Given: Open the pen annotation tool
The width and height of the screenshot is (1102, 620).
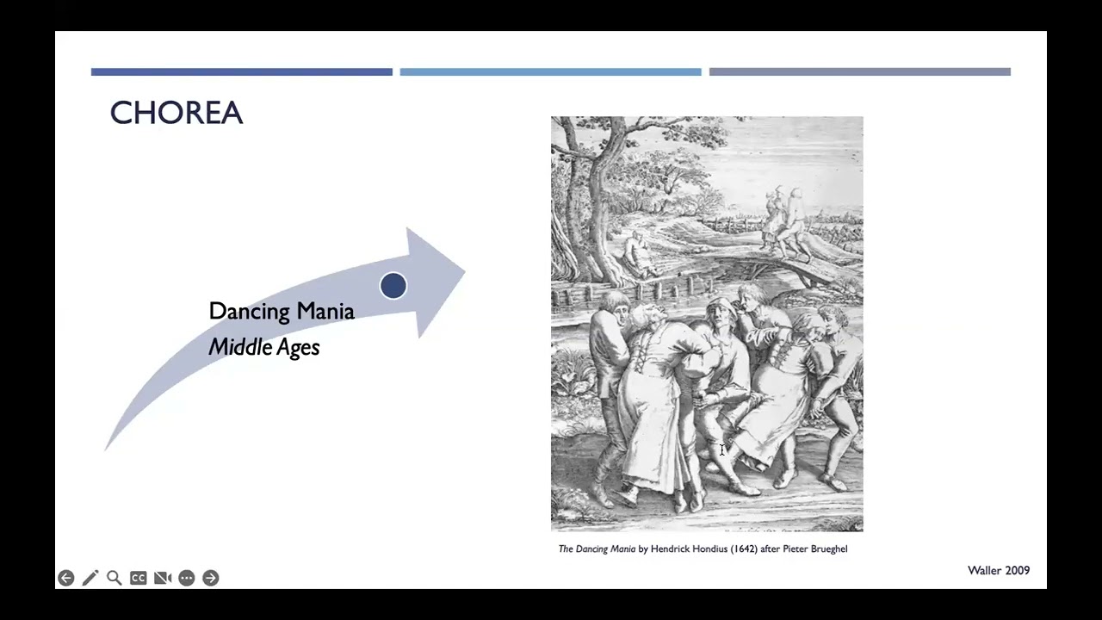Looking at the screenshot, I should click(90, 578).
